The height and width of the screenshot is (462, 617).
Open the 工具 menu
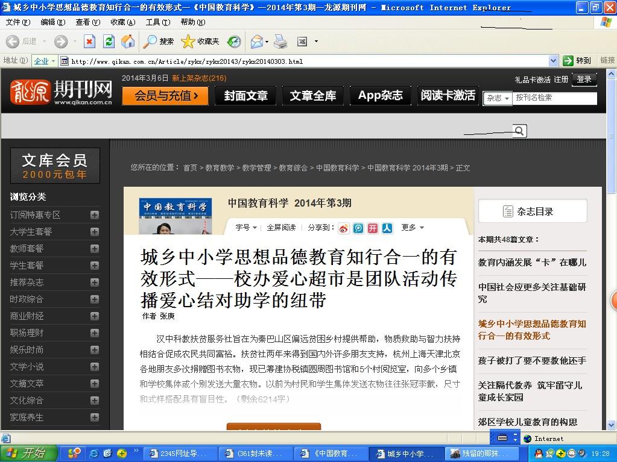[157, 22]
